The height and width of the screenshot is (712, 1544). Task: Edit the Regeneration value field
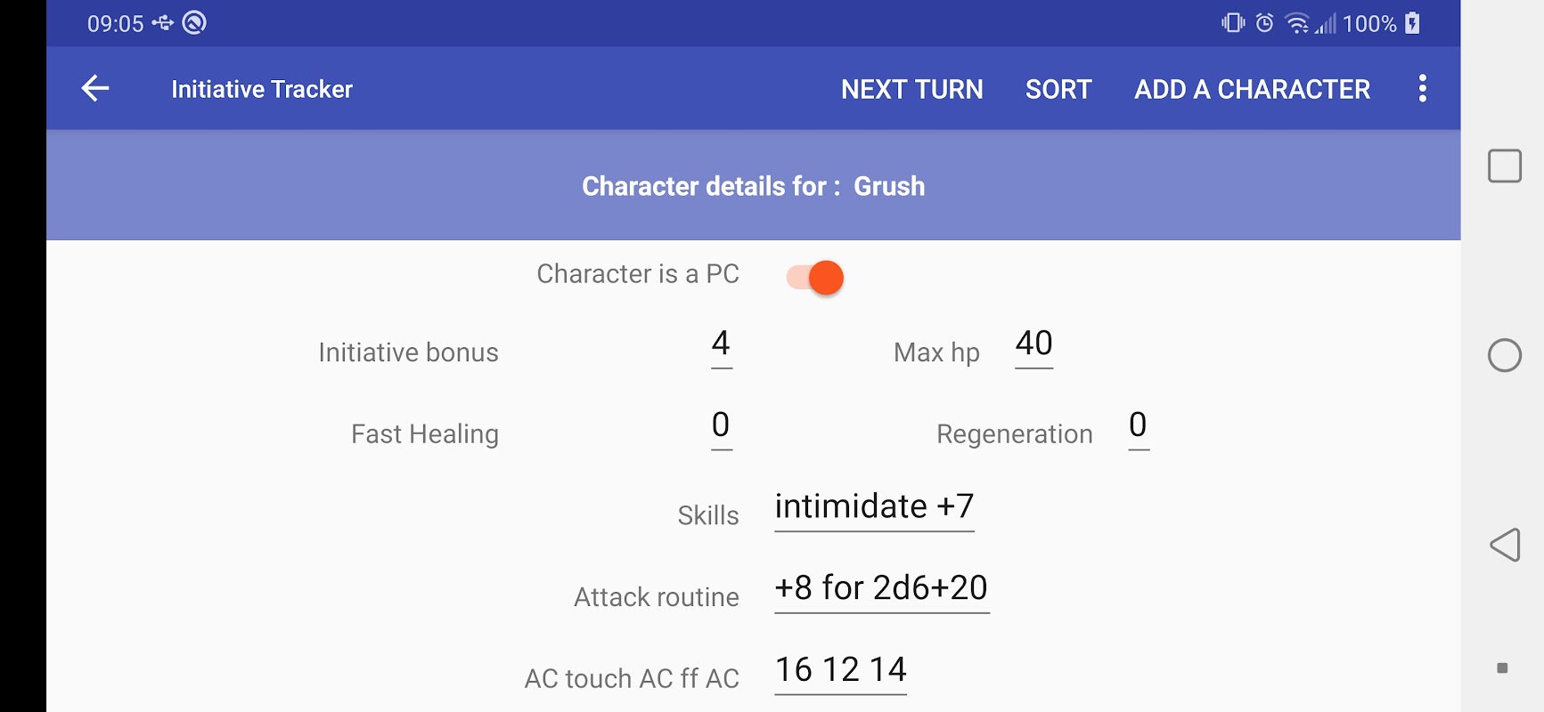1138,428
